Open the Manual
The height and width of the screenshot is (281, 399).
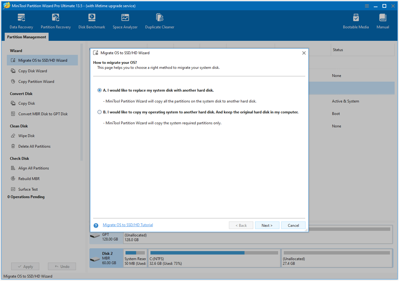(382, 21)
